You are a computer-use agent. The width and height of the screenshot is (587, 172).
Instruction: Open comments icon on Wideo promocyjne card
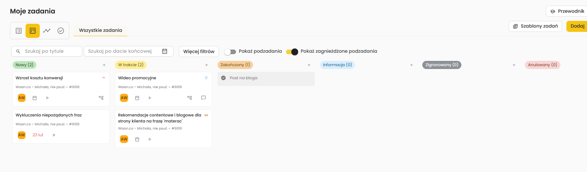coord(203,98)
